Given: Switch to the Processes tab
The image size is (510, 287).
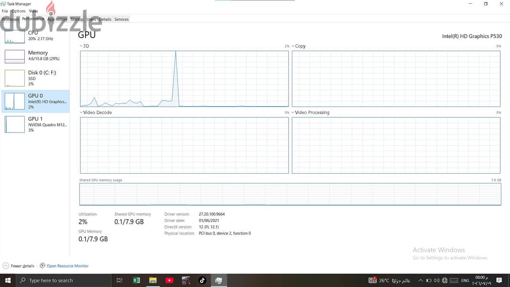Looking at the screenshot, I should click(11, 20).
